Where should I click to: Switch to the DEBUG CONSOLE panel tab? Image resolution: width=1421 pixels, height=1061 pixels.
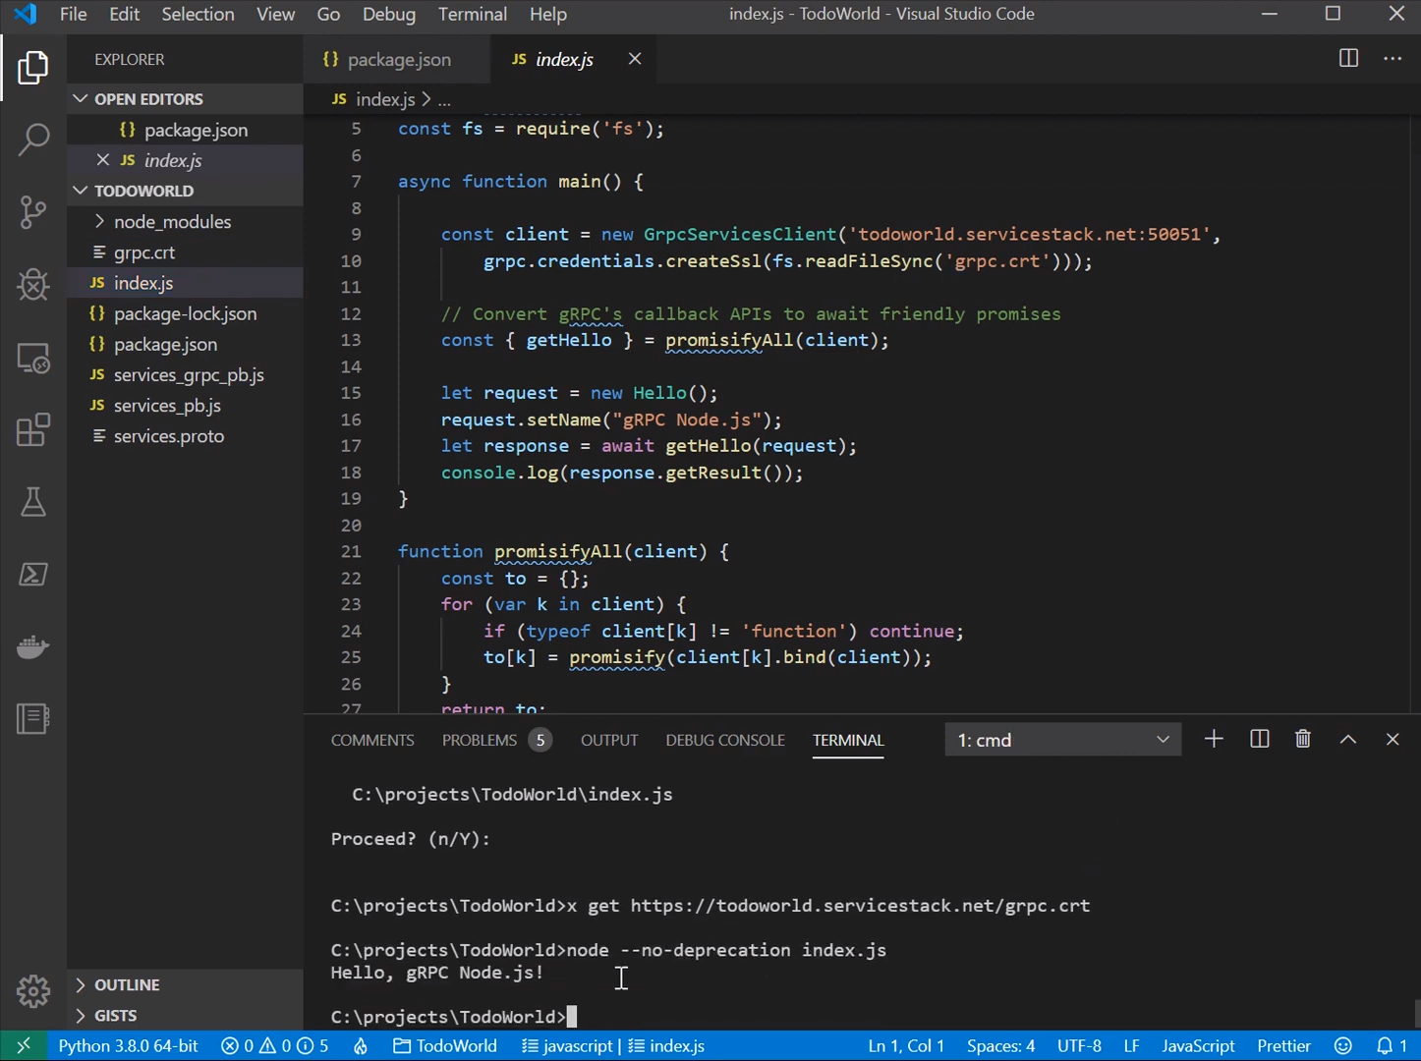click(724, 740)
